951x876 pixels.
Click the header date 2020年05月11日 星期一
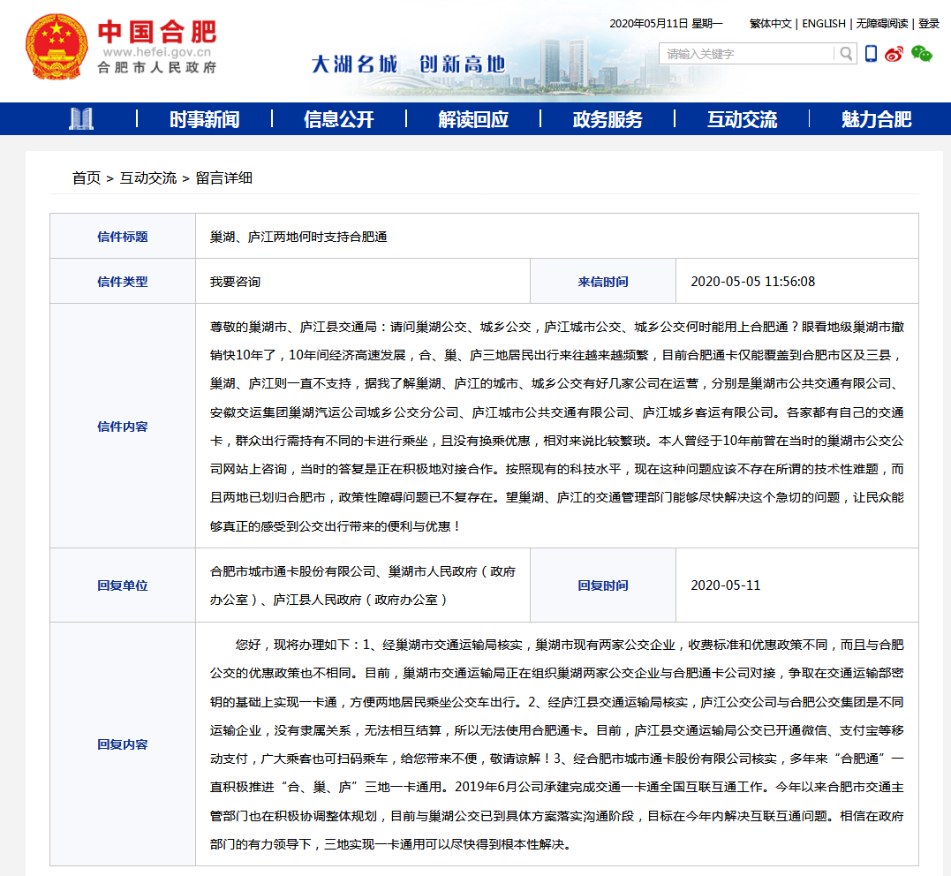tap(666, 24)
